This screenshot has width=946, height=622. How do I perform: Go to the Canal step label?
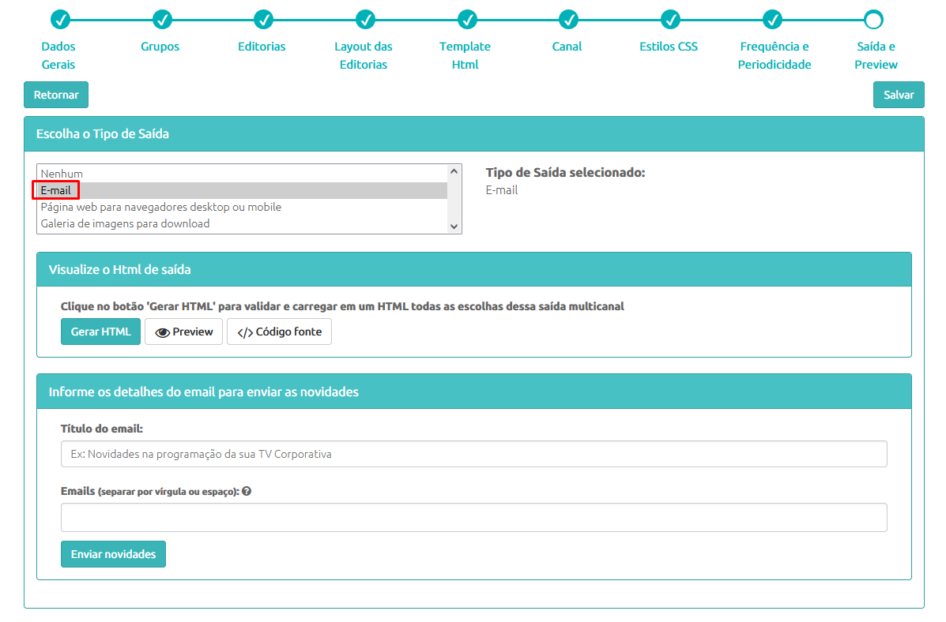point(567,47)
